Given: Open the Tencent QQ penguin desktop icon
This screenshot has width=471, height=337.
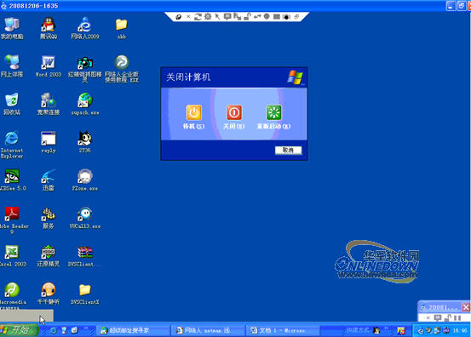Looking at the screenshot, I should [x=49, y=28].
